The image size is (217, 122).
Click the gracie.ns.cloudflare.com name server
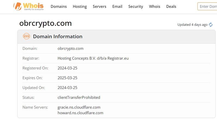(79, 107)
